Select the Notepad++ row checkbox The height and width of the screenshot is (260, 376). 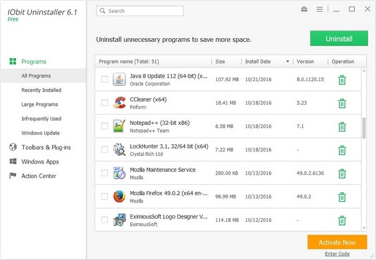click(104, 126)
